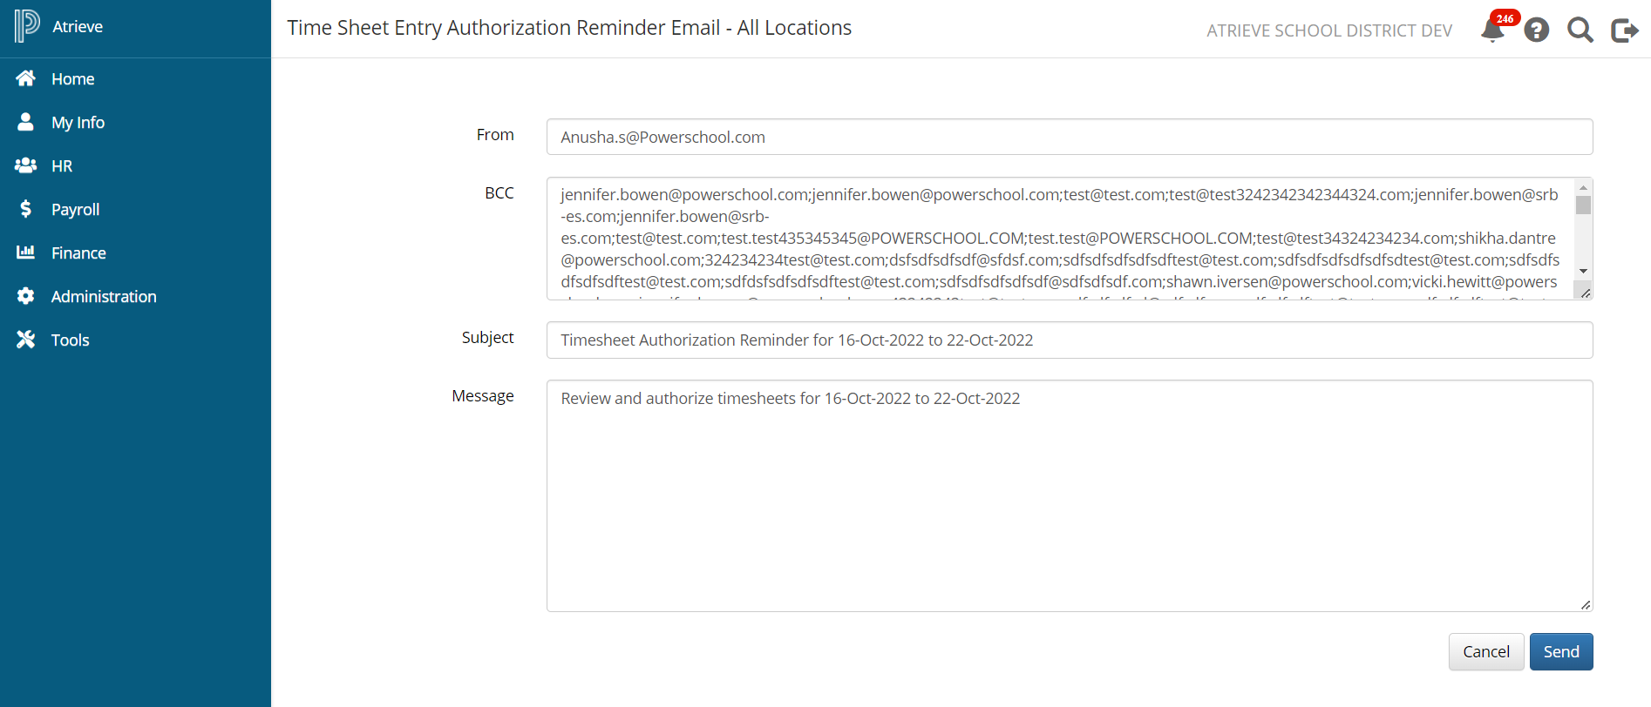Click the PowerSchool Atrieve logo icon
Image resolution: width=1651 pixels, height=707 pixels.
[27, 26]
